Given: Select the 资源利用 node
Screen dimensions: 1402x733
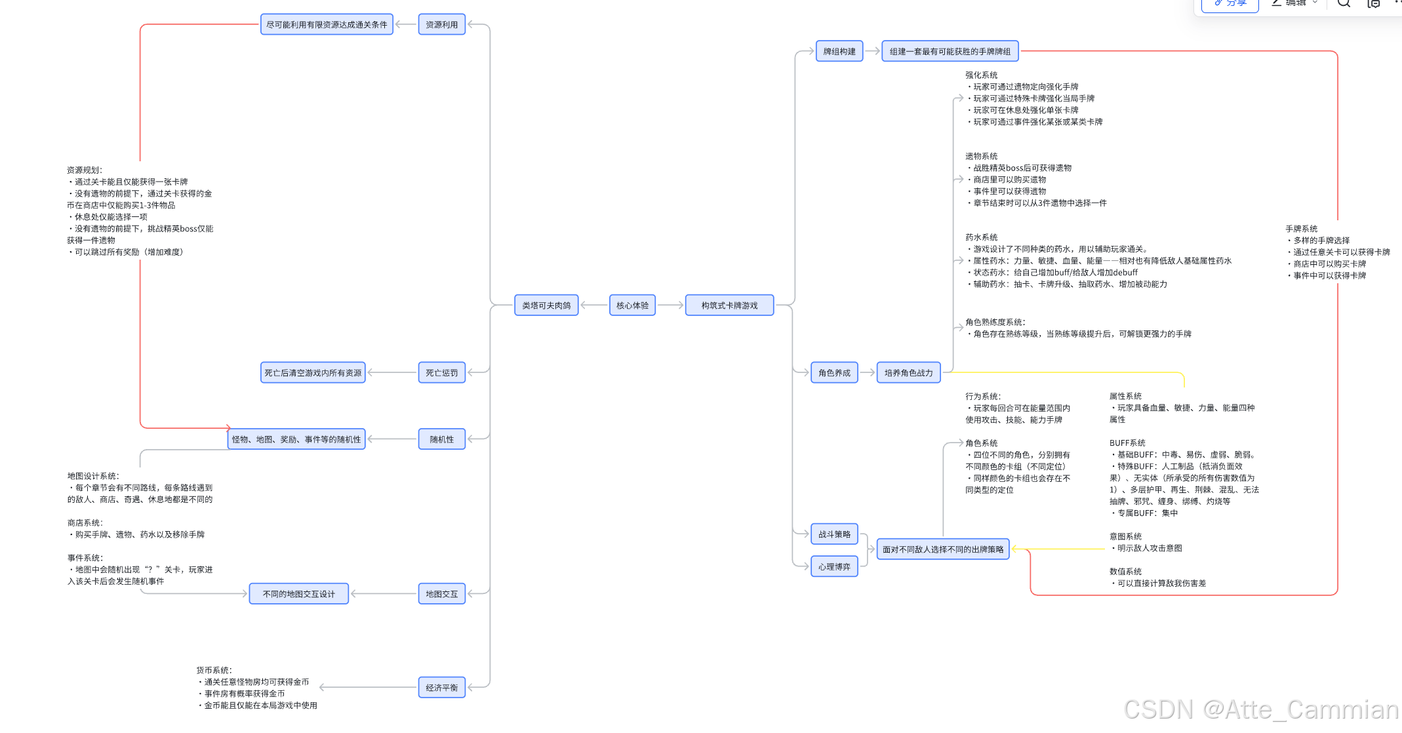Looking at the screenshot, I should [x=441, y=25].
